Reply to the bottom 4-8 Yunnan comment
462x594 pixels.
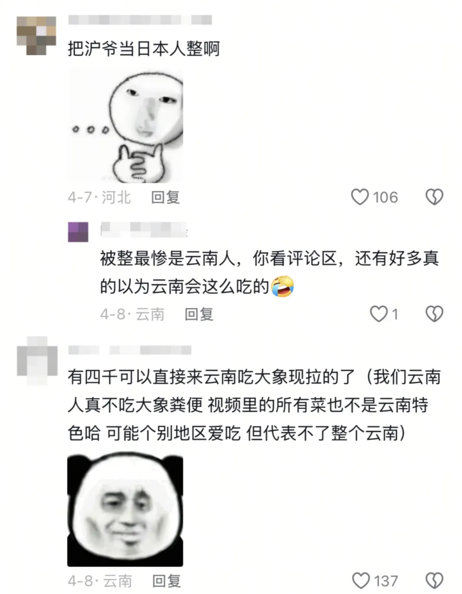click(167, 581)
